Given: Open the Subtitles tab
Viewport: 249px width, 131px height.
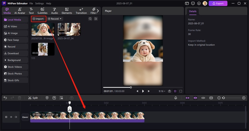Looking at the screenshot, I should pyautogui.click(x=42, y=11).
